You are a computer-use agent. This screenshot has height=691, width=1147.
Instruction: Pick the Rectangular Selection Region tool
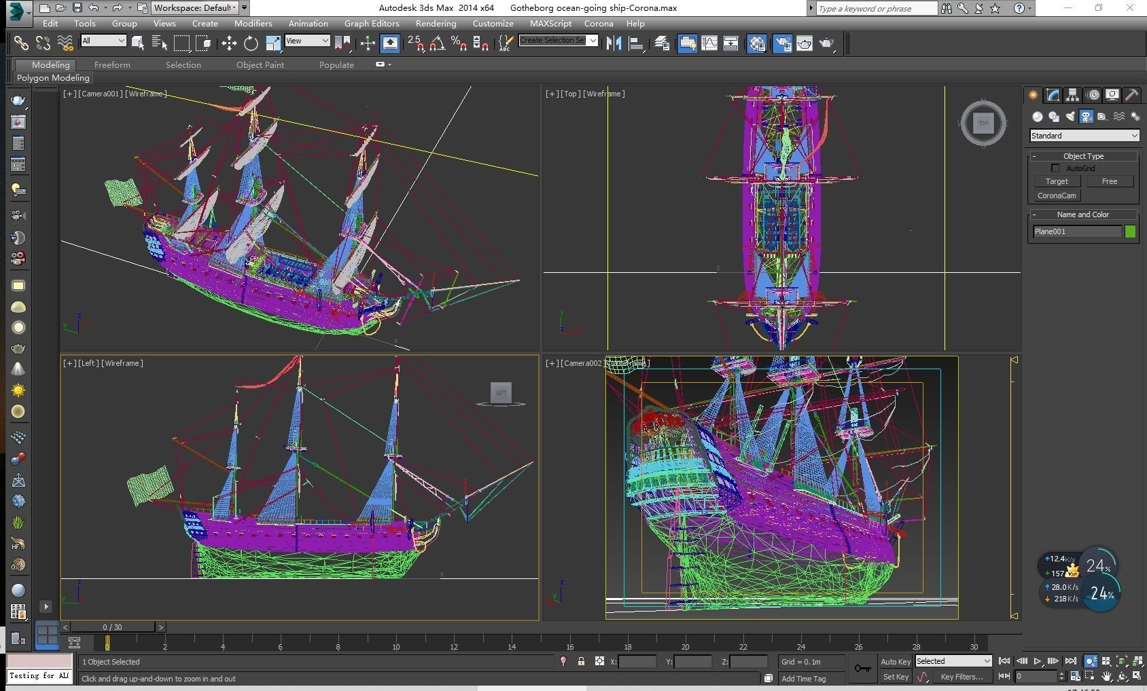[x=181, y=43]
